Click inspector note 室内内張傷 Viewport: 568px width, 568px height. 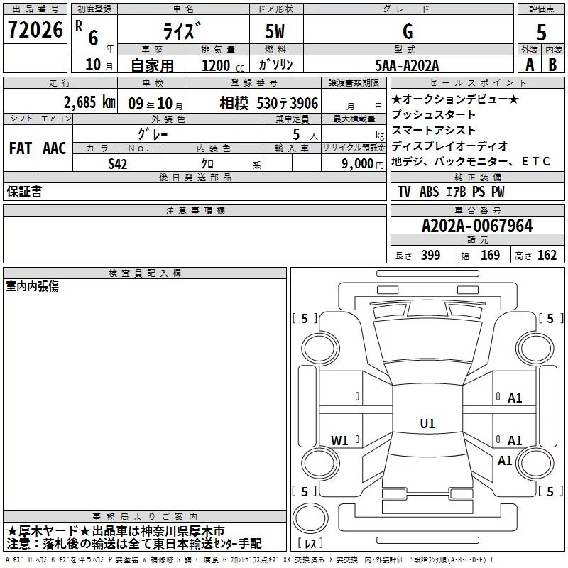(32, 286)
